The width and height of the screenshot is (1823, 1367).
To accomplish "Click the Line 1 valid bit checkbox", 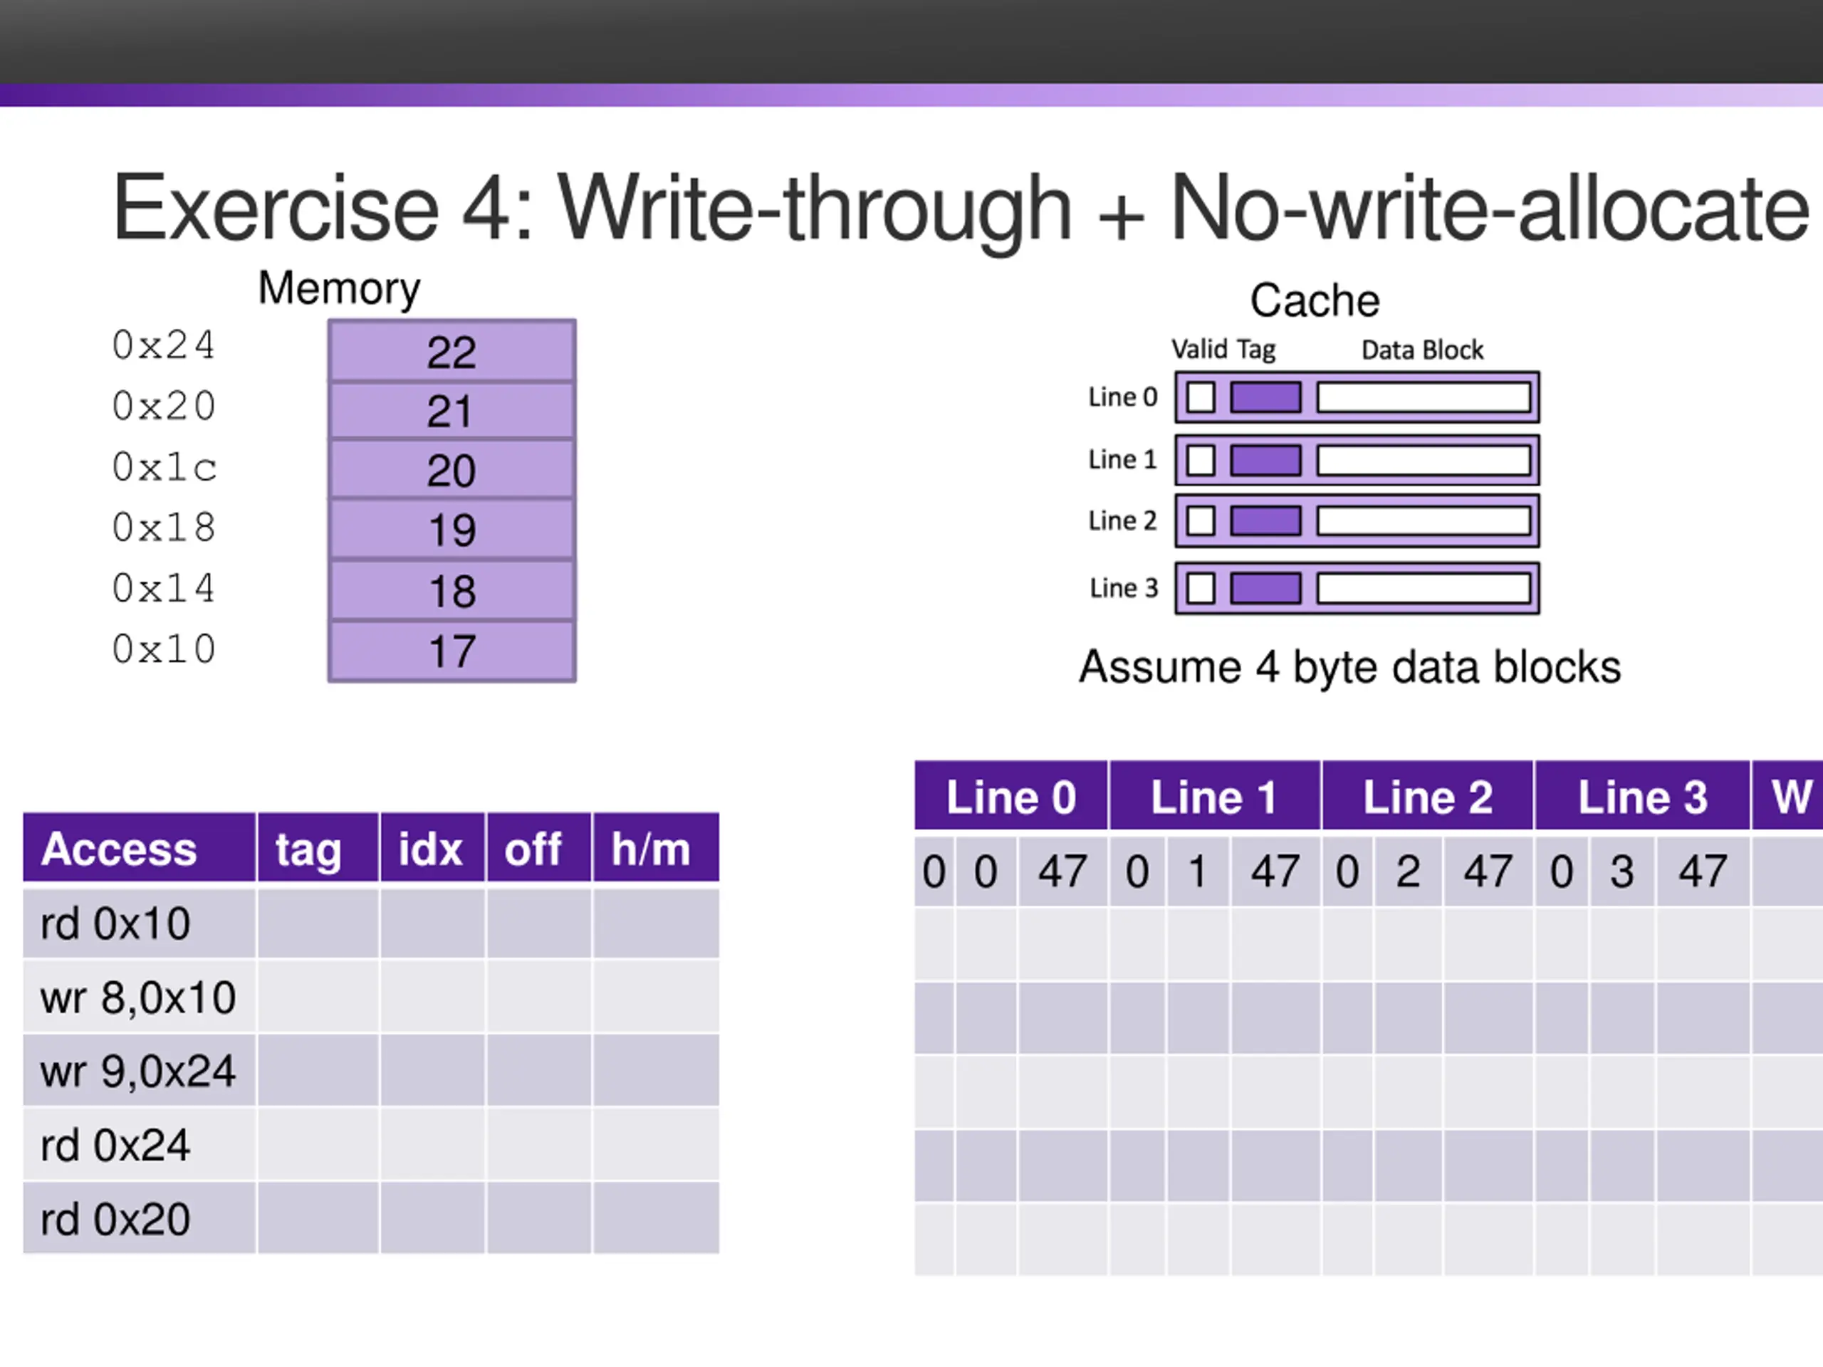I will (1200, 460).
